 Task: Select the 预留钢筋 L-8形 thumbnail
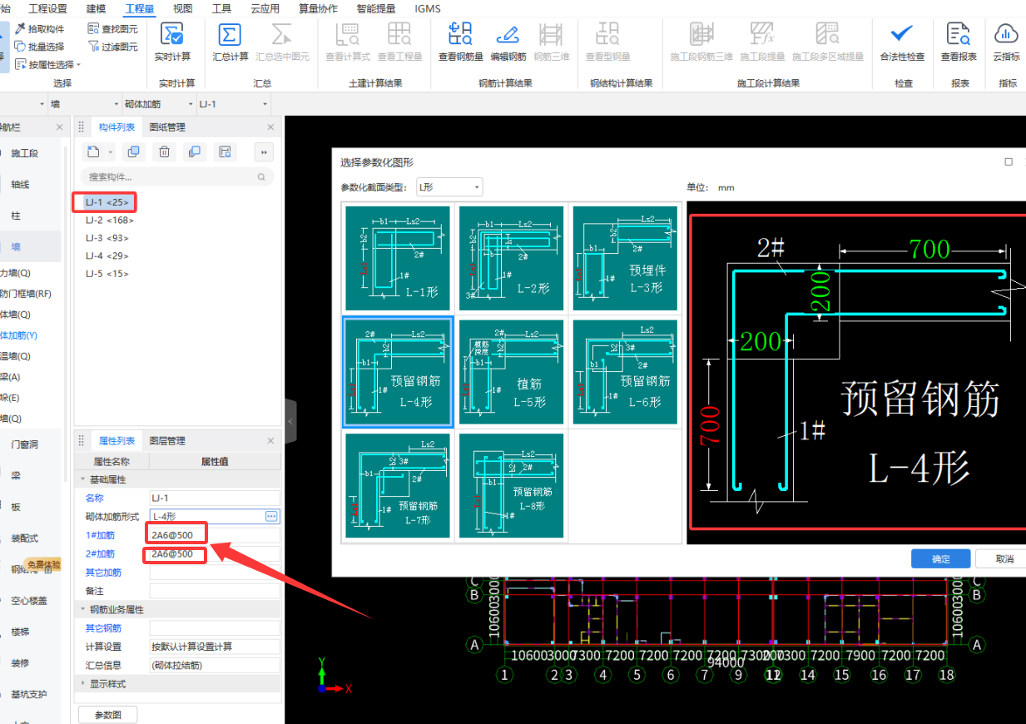[x=512, y=485]
